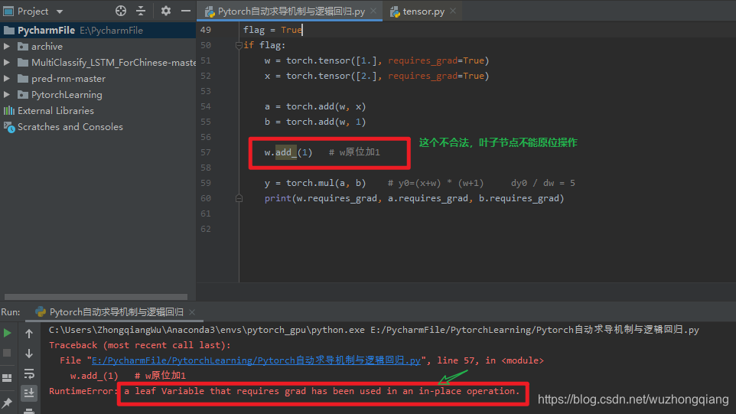Viewport: 736px width, 414px height.
Task: Click the MultiClassify_LSTM_ForChinese folder icon
Action: [22, 63]
